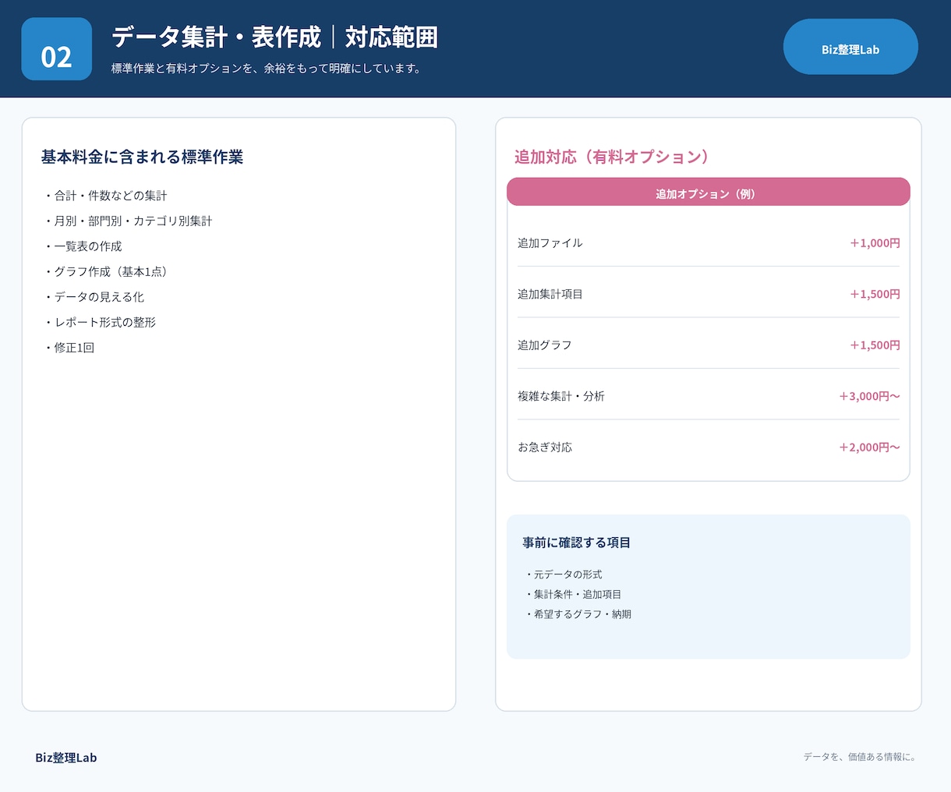Click the 追加集計項目 price +1,500円
Viewport: 951px width, 792px height.
[875, 294]
